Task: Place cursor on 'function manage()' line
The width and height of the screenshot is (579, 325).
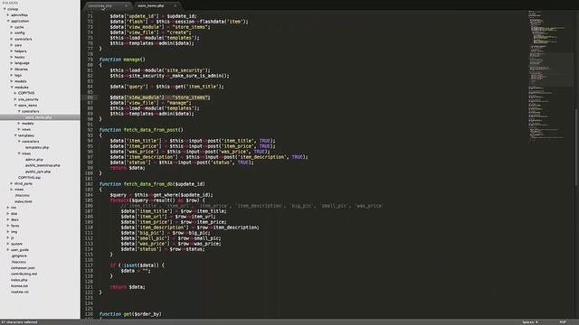Action: pos(122,60)
